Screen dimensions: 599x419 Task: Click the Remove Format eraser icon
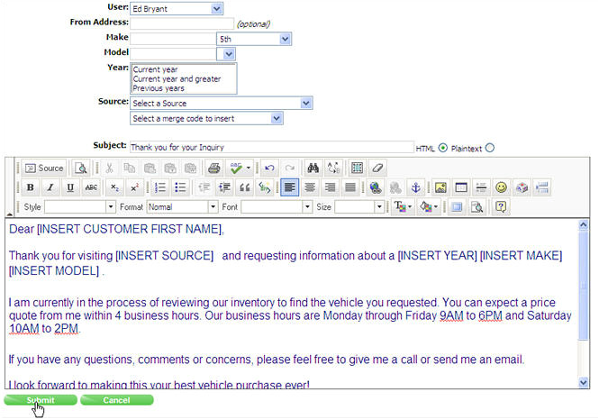377,168
